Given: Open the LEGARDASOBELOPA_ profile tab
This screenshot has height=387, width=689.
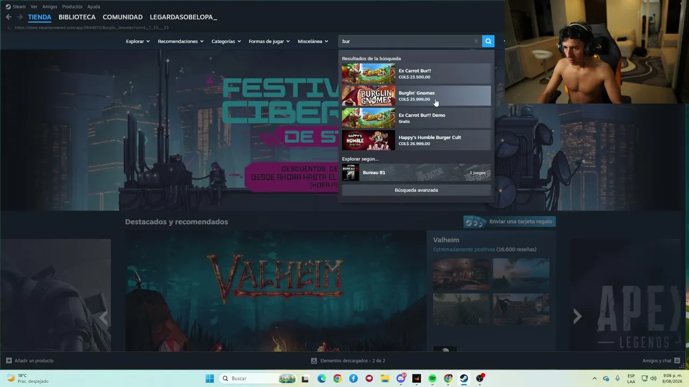Looking at the screenshot, I should 184,17.
